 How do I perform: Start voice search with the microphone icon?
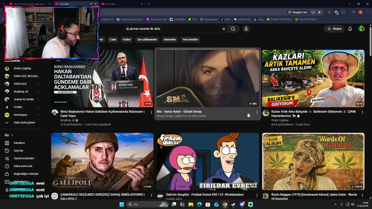[x=246, y=29]
